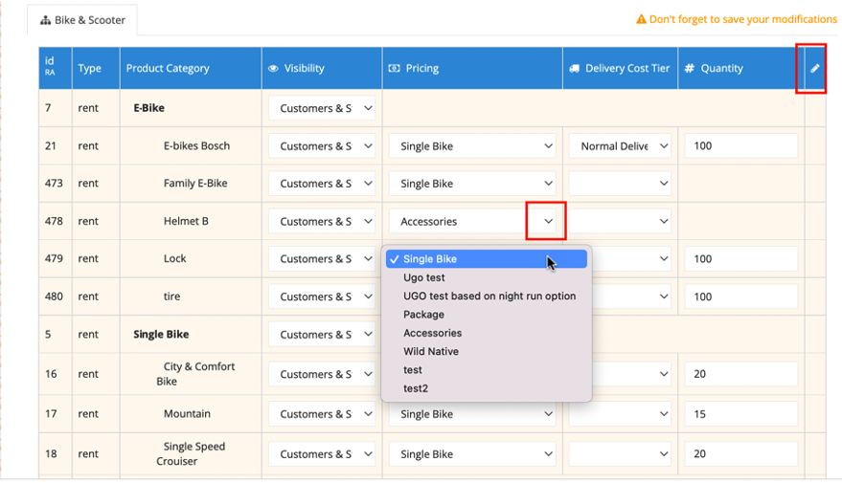842x483 pixels.
Task: Click the hash icon beside Quantity header
Action: 690,68
